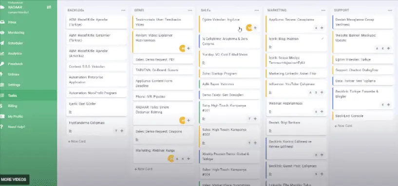Open card Zoho: Startup: Program
The height and width of the screenshot is (186, 398).
pyautogui.click(x=229, y=74)
